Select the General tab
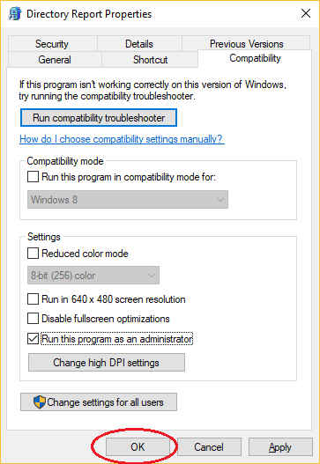The height and width of the screenshot is (464, 320). 55,60
